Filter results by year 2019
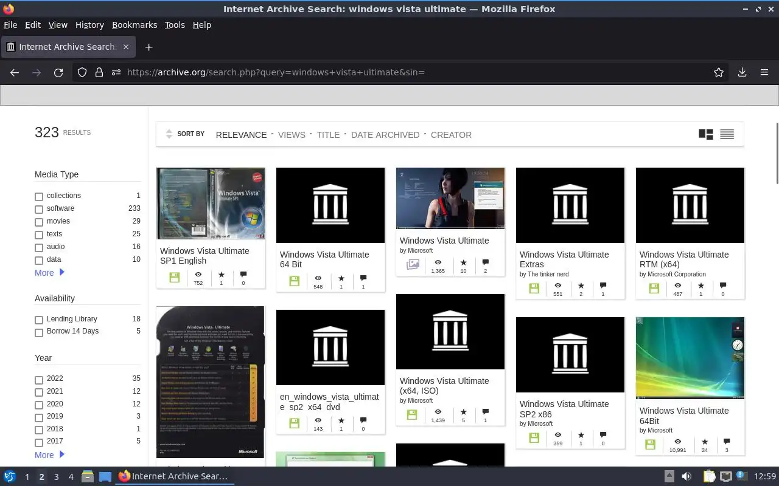 pos(39,417)
